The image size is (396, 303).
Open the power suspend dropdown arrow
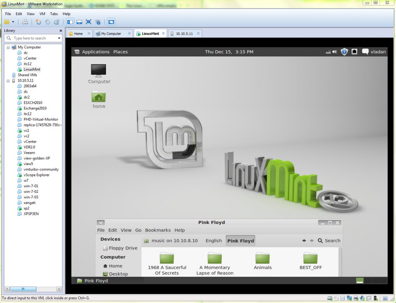click(x=13, y=22)
